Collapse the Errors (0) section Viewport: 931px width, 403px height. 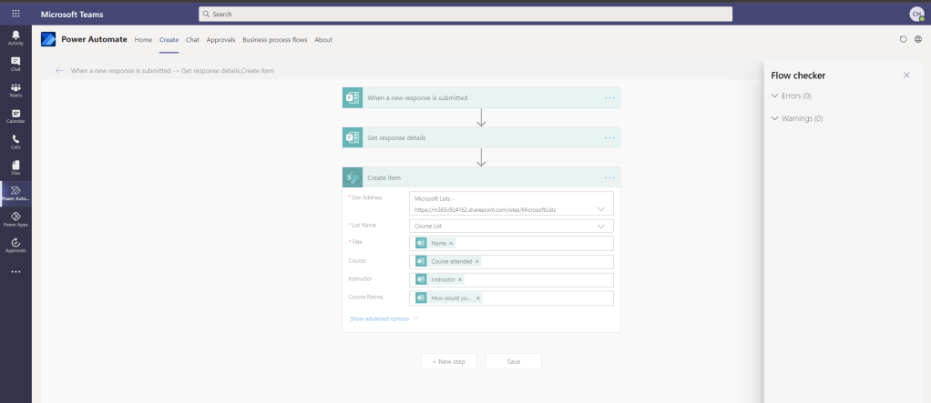coord(775,96)
